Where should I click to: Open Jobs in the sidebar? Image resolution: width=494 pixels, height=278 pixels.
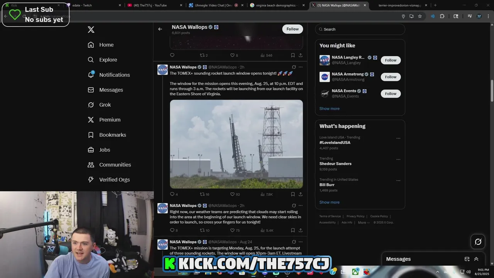click(x=99, y=150)
